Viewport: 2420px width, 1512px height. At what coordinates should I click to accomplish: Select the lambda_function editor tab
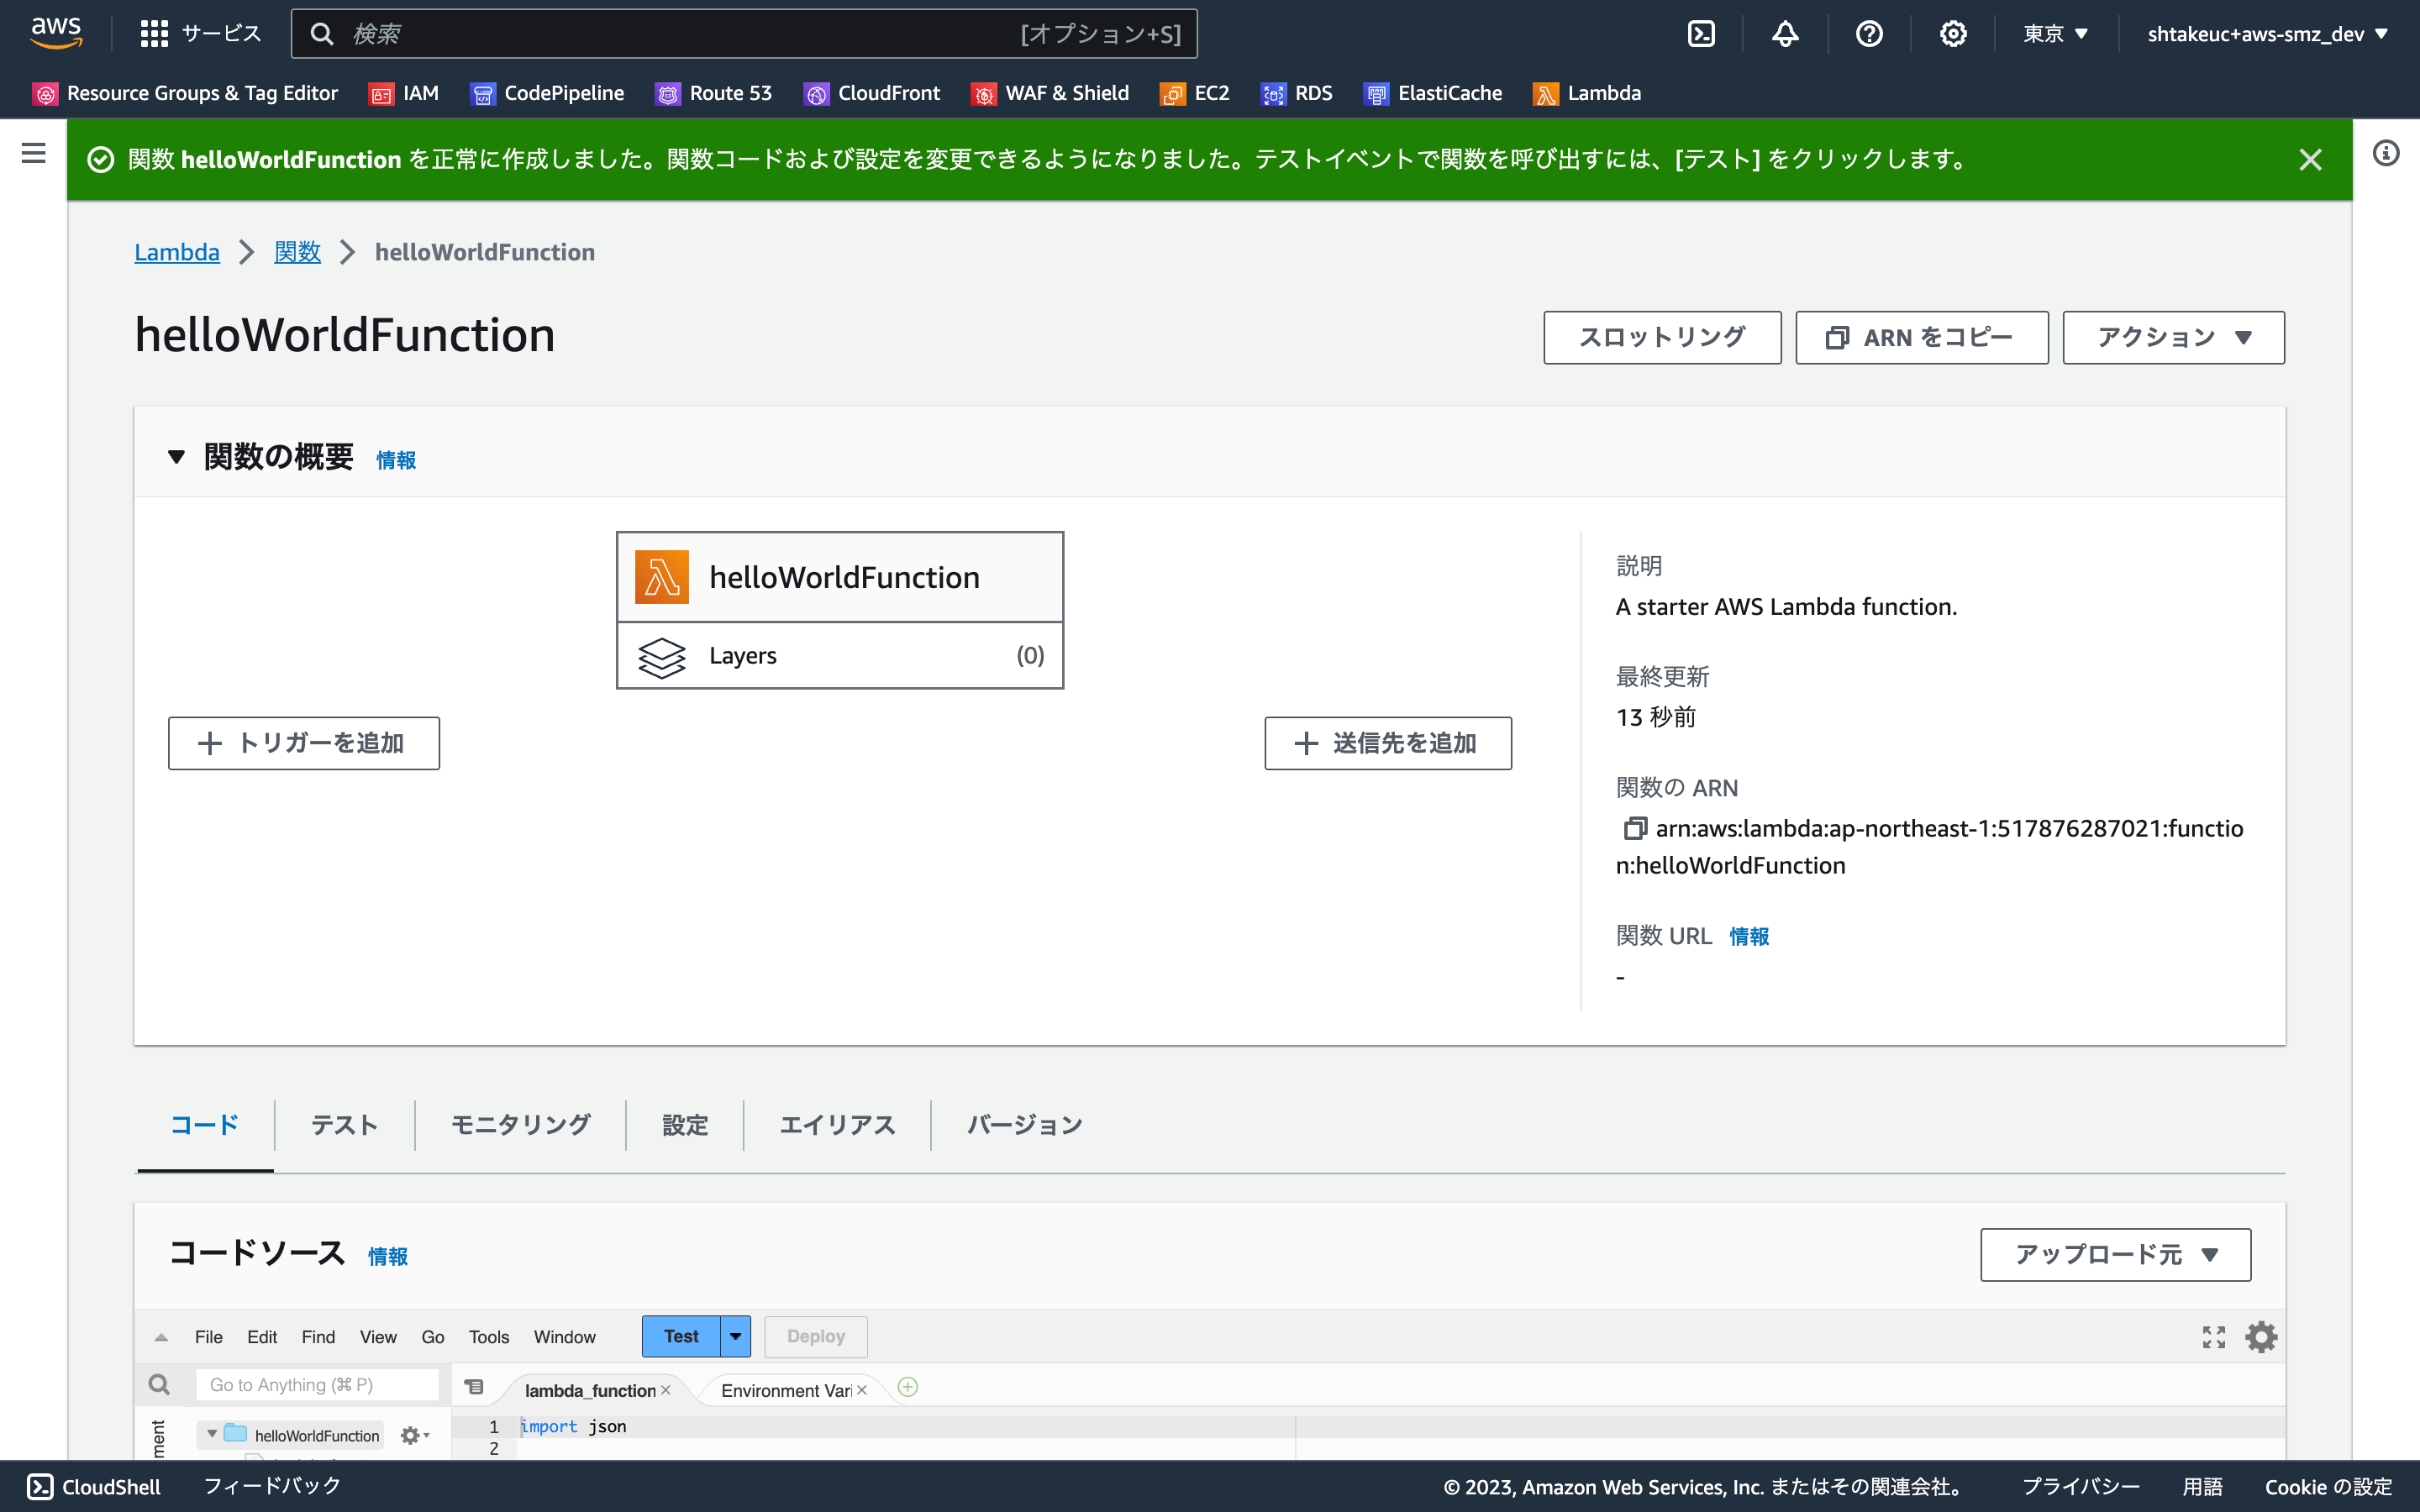[590, 1390]
